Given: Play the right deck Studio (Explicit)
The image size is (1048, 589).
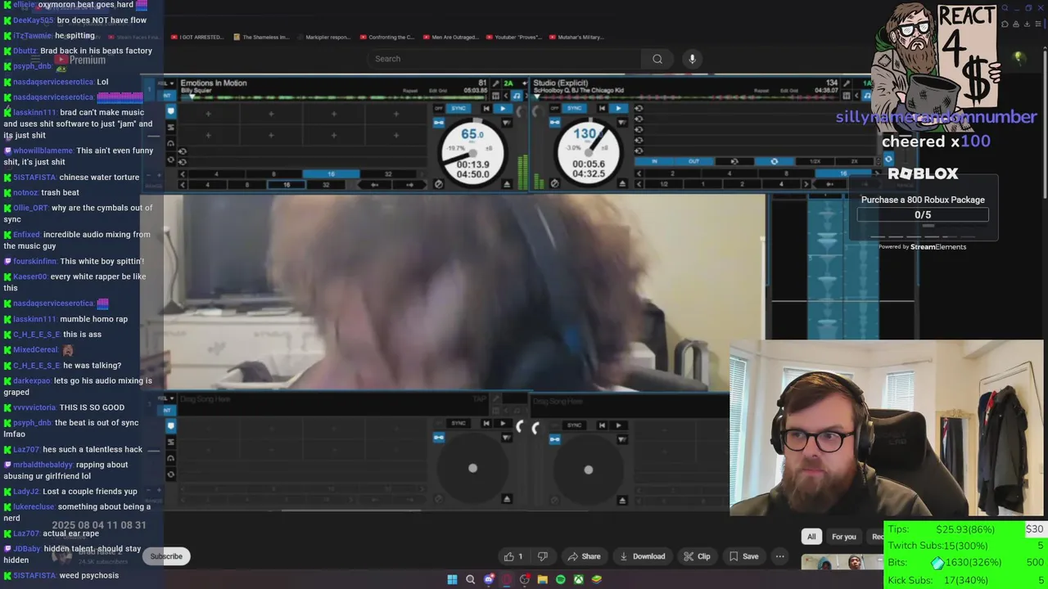Looking at the screenshot, I should (618, 109).
